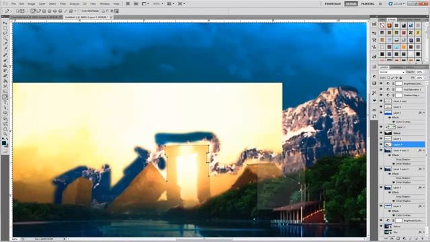Screen dimensions: 430x242
Task: Switch to the Essentials workspace
Action: coord(333,3)
